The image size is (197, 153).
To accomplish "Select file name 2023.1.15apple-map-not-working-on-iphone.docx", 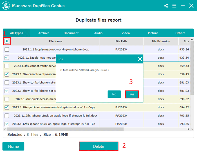I will point(55,49).
